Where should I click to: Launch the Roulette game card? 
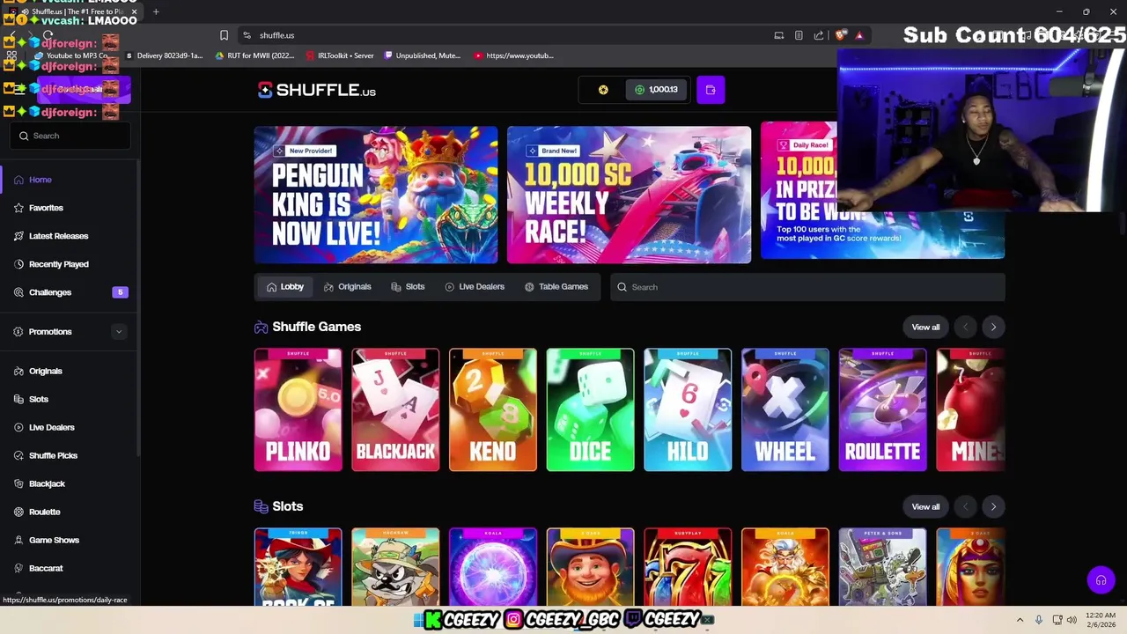tap(882, 410)
